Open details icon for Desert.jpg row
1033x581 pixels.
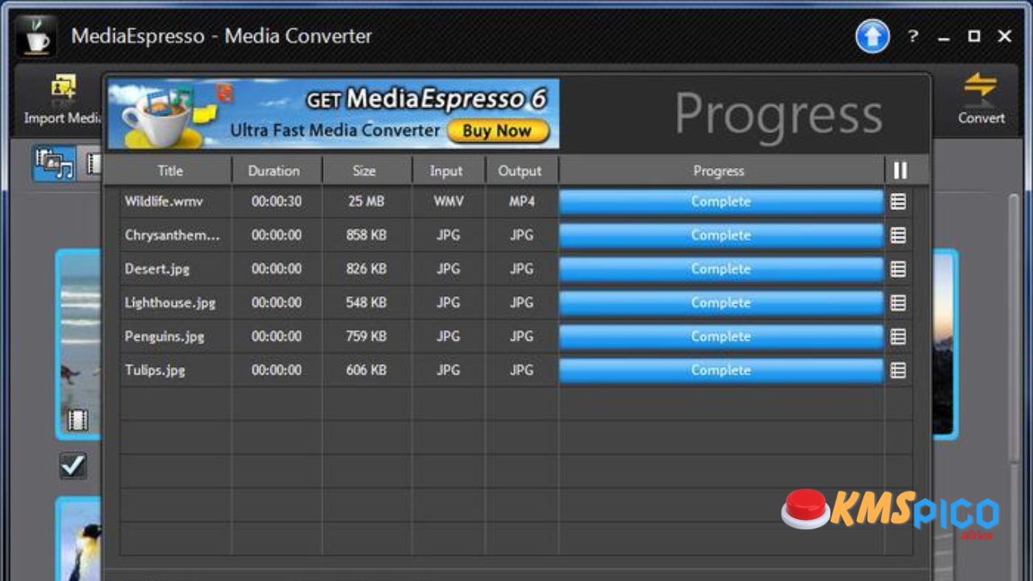tap(898, 269)
